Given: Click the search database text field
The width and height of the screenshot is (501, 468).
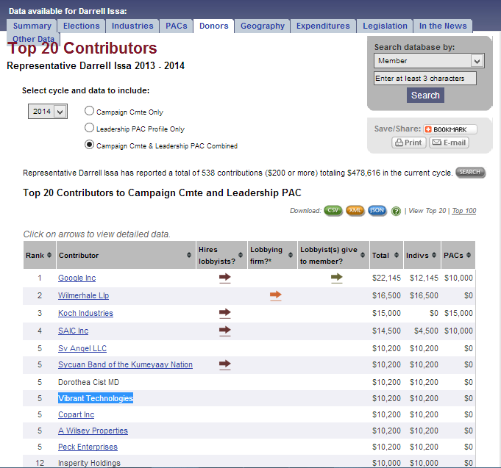Looking at the screenshot, I should (424, 79).
